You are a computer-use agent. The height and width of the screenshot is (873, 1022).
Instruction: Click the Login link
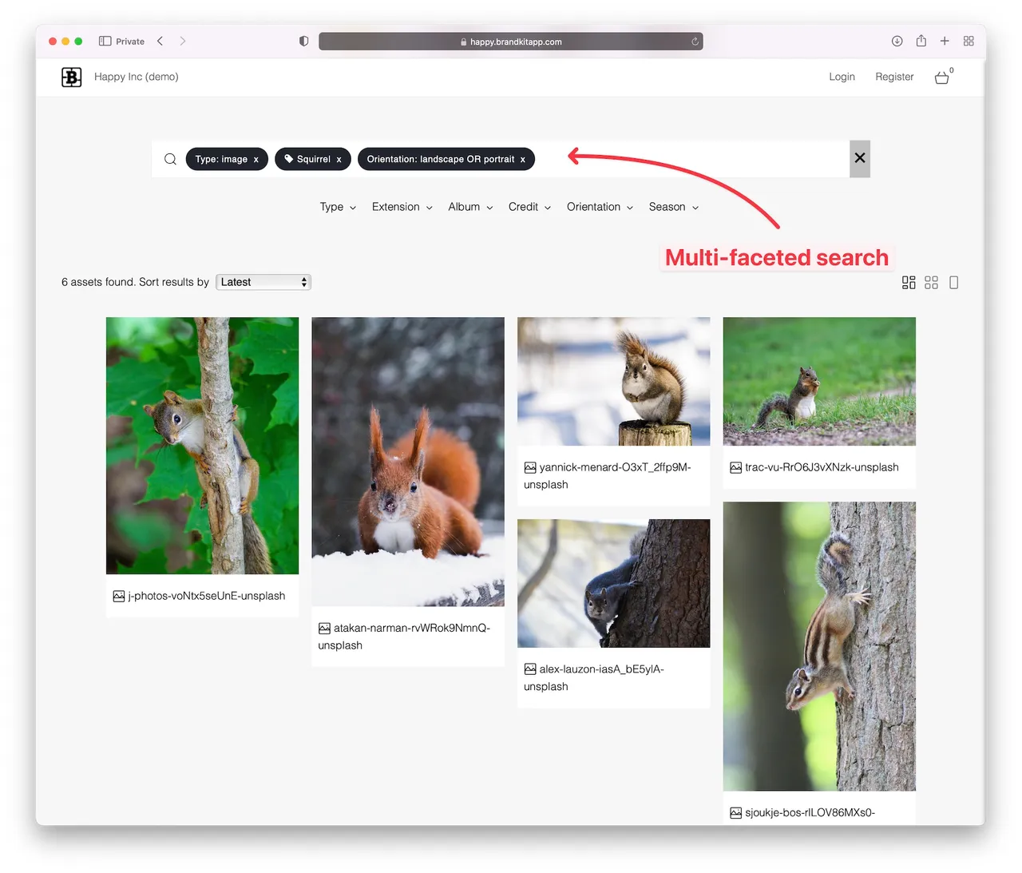click(842, 77)
